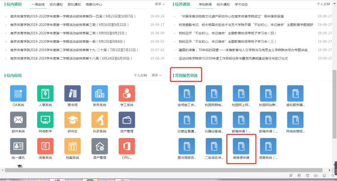The image size is (337, 181).
Task: Switch to the 校外通知 tab
Action: click(x=223, y=4)
